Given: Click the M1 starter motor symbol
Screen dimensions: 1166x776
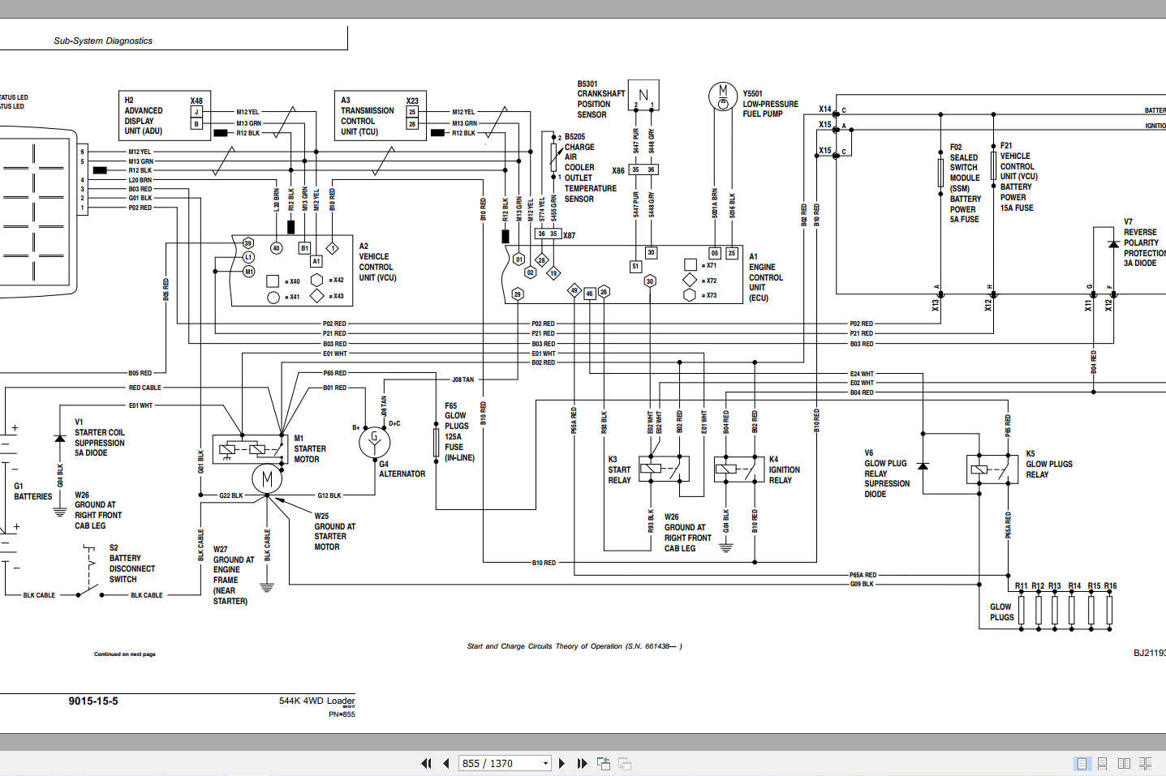Looking at the screenshot, I should pos(266,478).
